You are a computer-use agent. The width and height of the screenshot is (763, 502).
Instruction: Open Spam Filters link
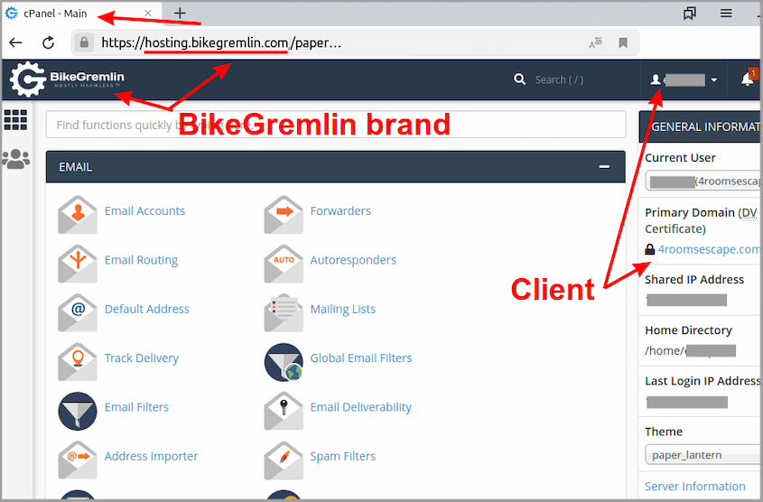[x=343, y=456]
